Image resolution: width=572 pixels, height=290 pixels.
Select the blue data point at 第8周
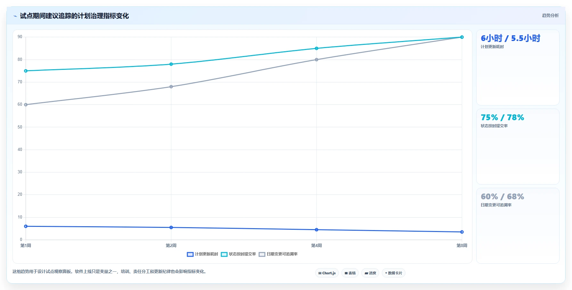click(462, 232)
